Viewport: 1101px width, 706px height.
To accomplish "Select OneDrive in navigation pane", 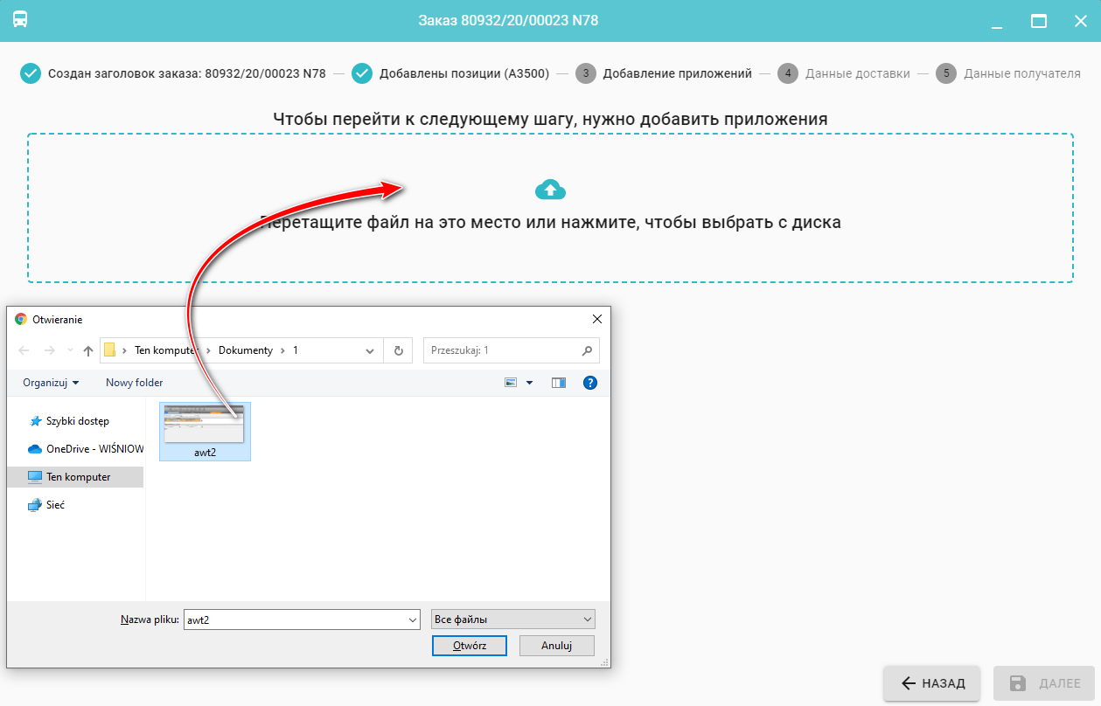I will click(x=86, y=449).
